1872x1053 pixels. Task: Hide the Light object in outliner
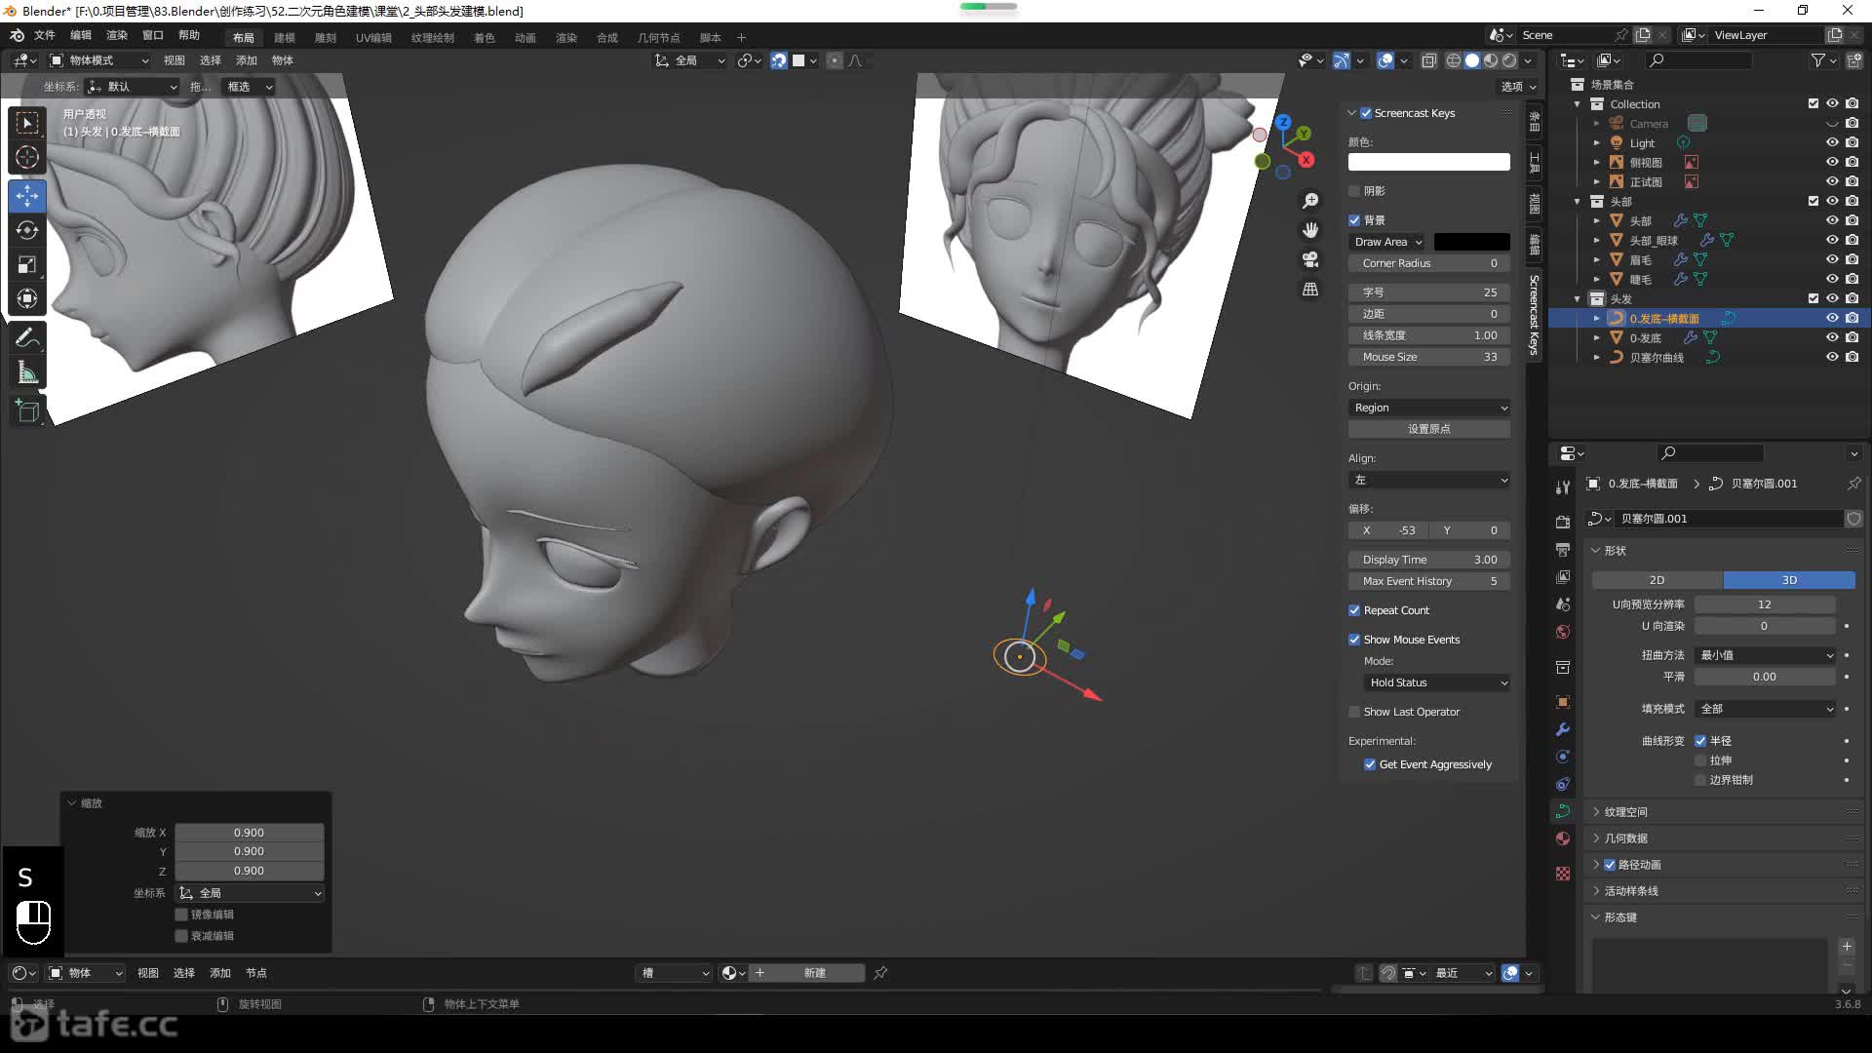[x=1832, y=142]
